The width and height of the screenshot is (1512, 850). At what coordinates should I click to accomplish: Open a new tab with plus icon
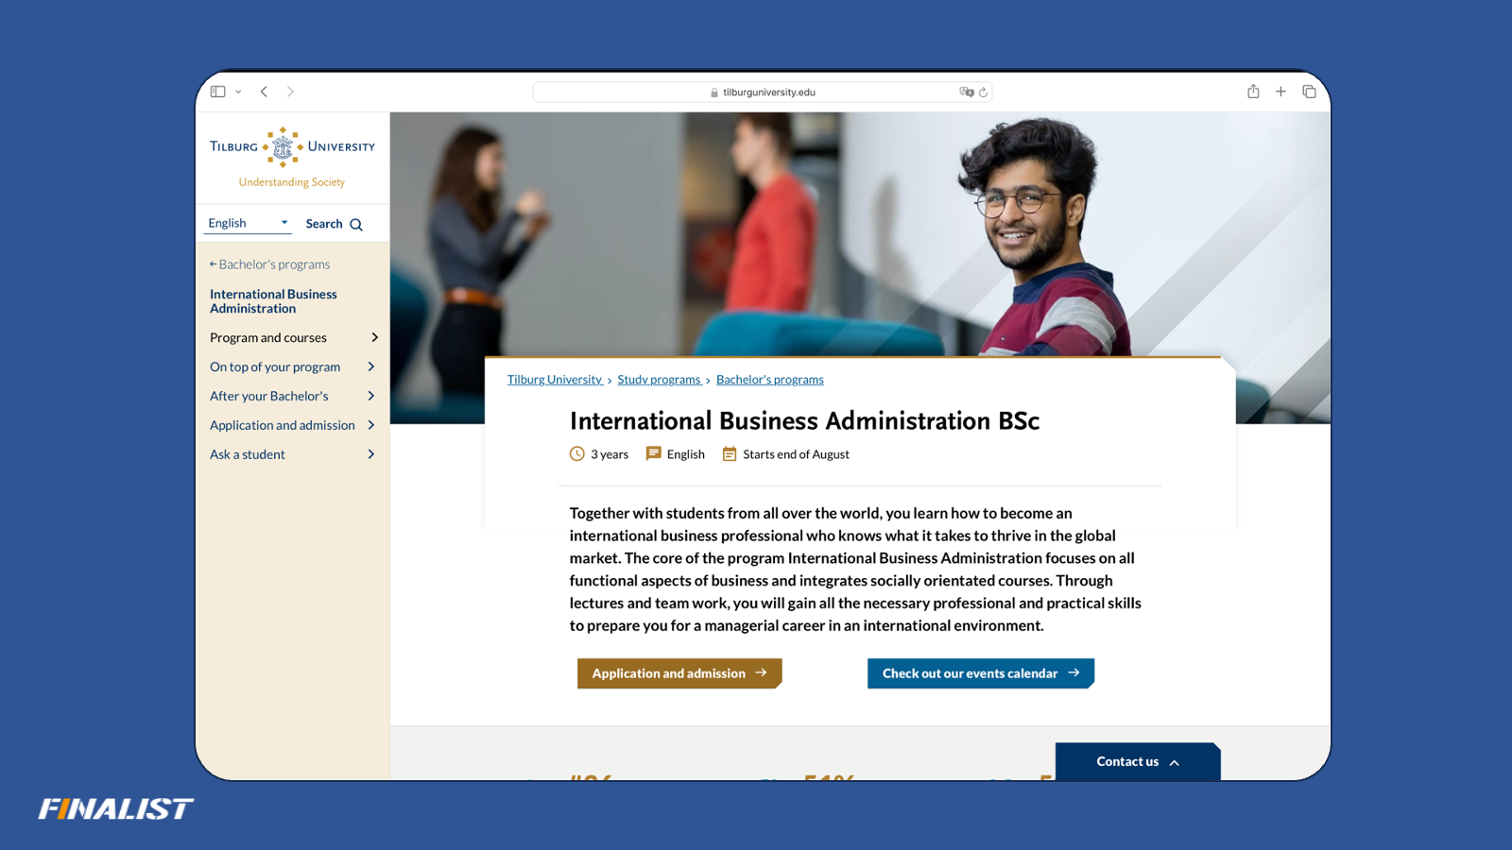pyautogui.click(x=1280, y=92)
